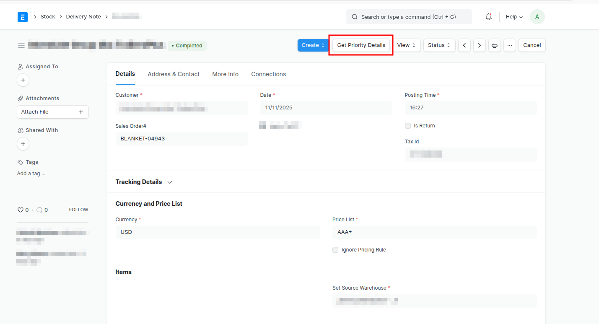Click the ERPNext home logo icon

[23, 17]
